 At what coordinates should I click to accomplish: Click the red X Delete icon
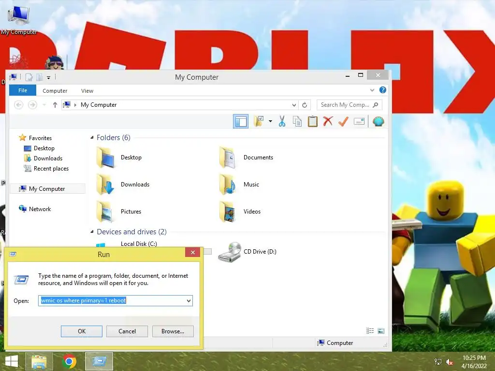click(328, 121)
